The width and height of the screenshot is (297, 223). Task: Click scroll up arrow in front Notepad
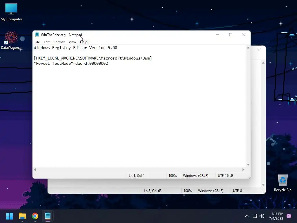point(248,48)
